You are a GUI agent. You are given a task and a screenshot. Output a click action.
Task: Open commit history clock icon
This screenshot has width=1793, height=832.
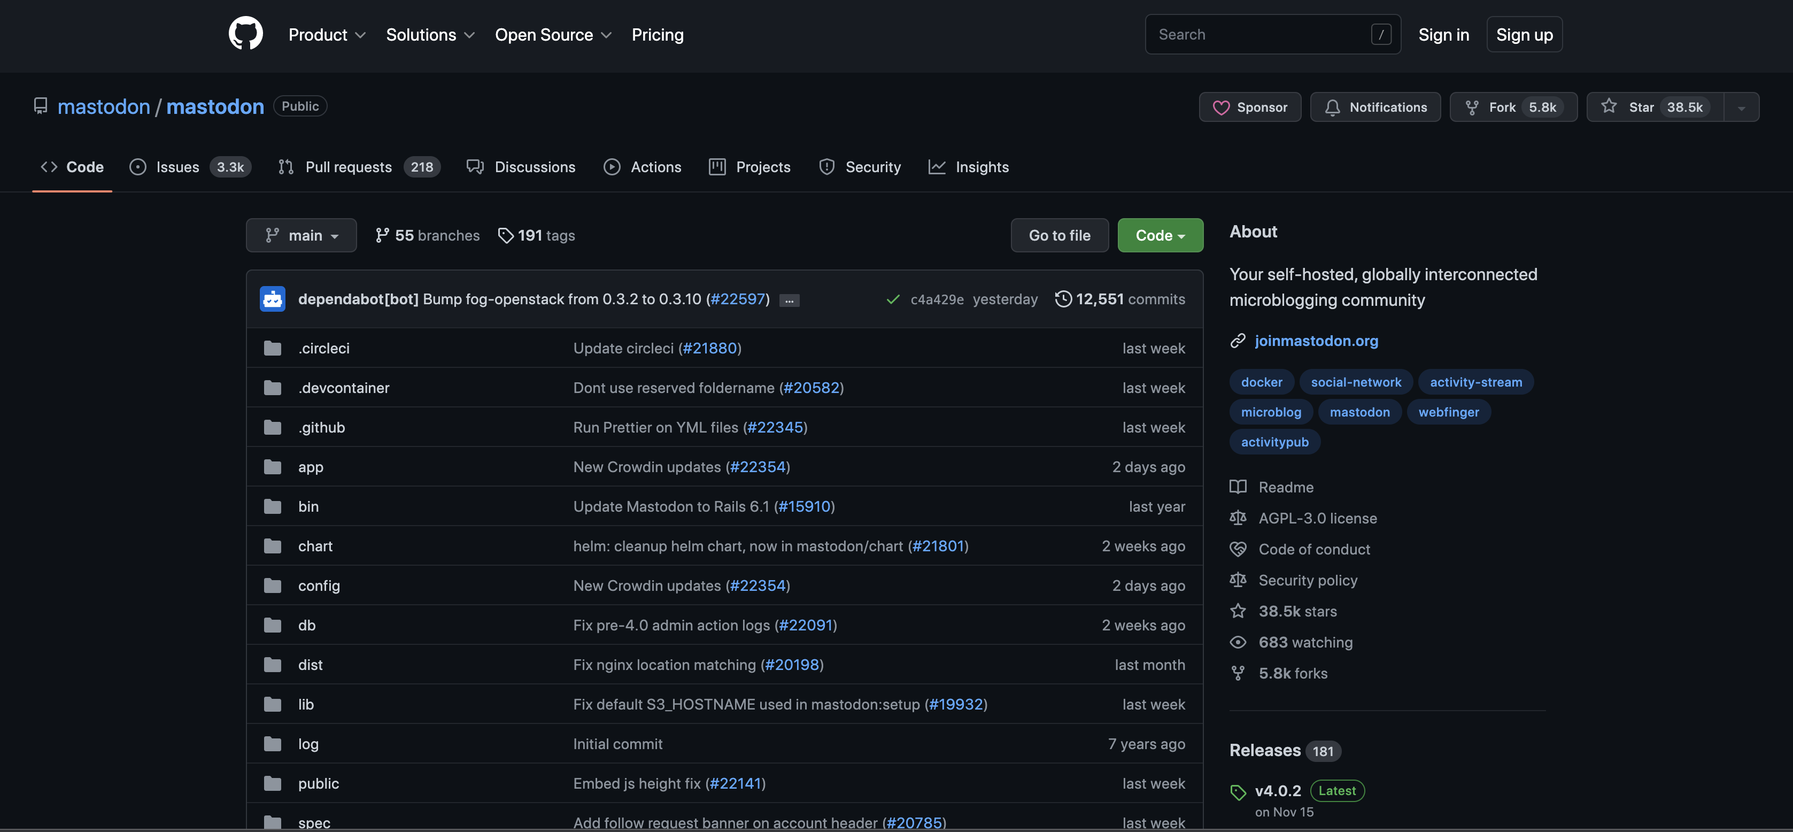click(1063, 299)
